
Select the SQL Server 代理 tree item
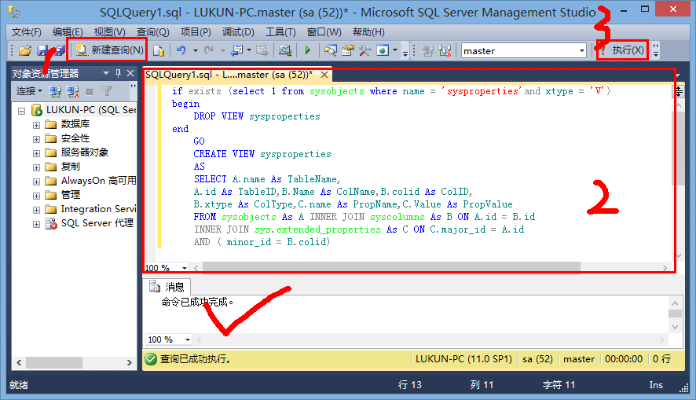[x=97, y=223]
